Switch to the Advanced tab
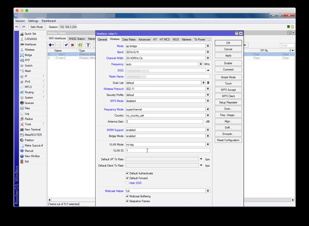Viewport: 309px width, 226px height. pyautogui.click(x=144, y=40)
